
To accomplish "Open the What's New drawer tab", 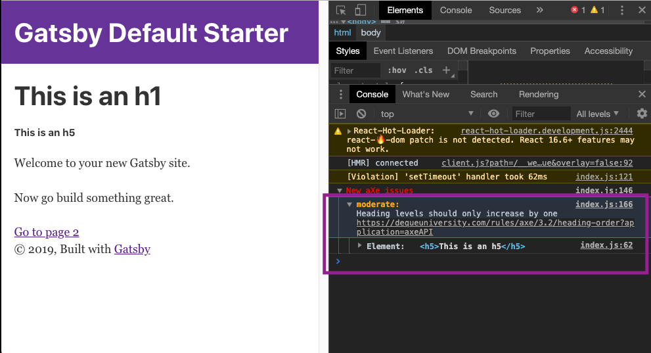I will click(x=426, y=94).
